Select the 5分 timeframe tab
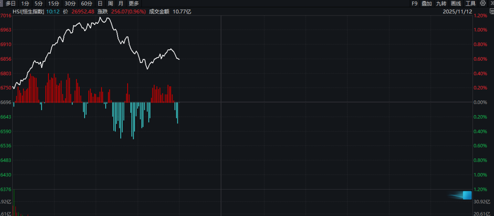The image size is (494, 216). [38, 3]
